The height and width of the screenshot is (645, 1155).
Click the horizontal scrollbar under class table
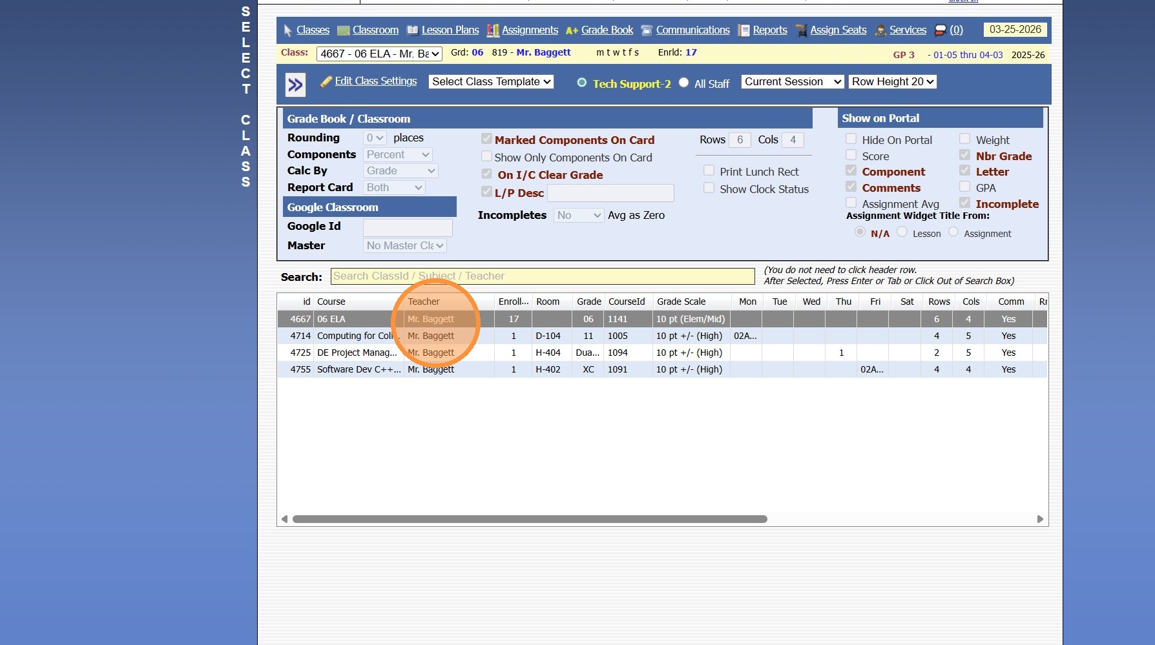tap(530, 519)
